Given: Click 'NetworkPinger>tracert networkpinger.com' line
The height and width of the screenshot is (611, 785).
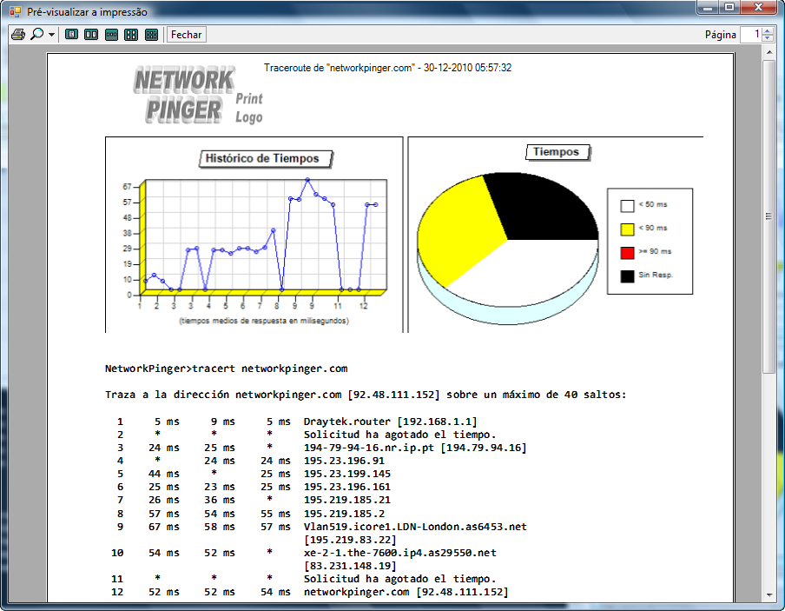Looking at the screenshot, I should [227, 369].
